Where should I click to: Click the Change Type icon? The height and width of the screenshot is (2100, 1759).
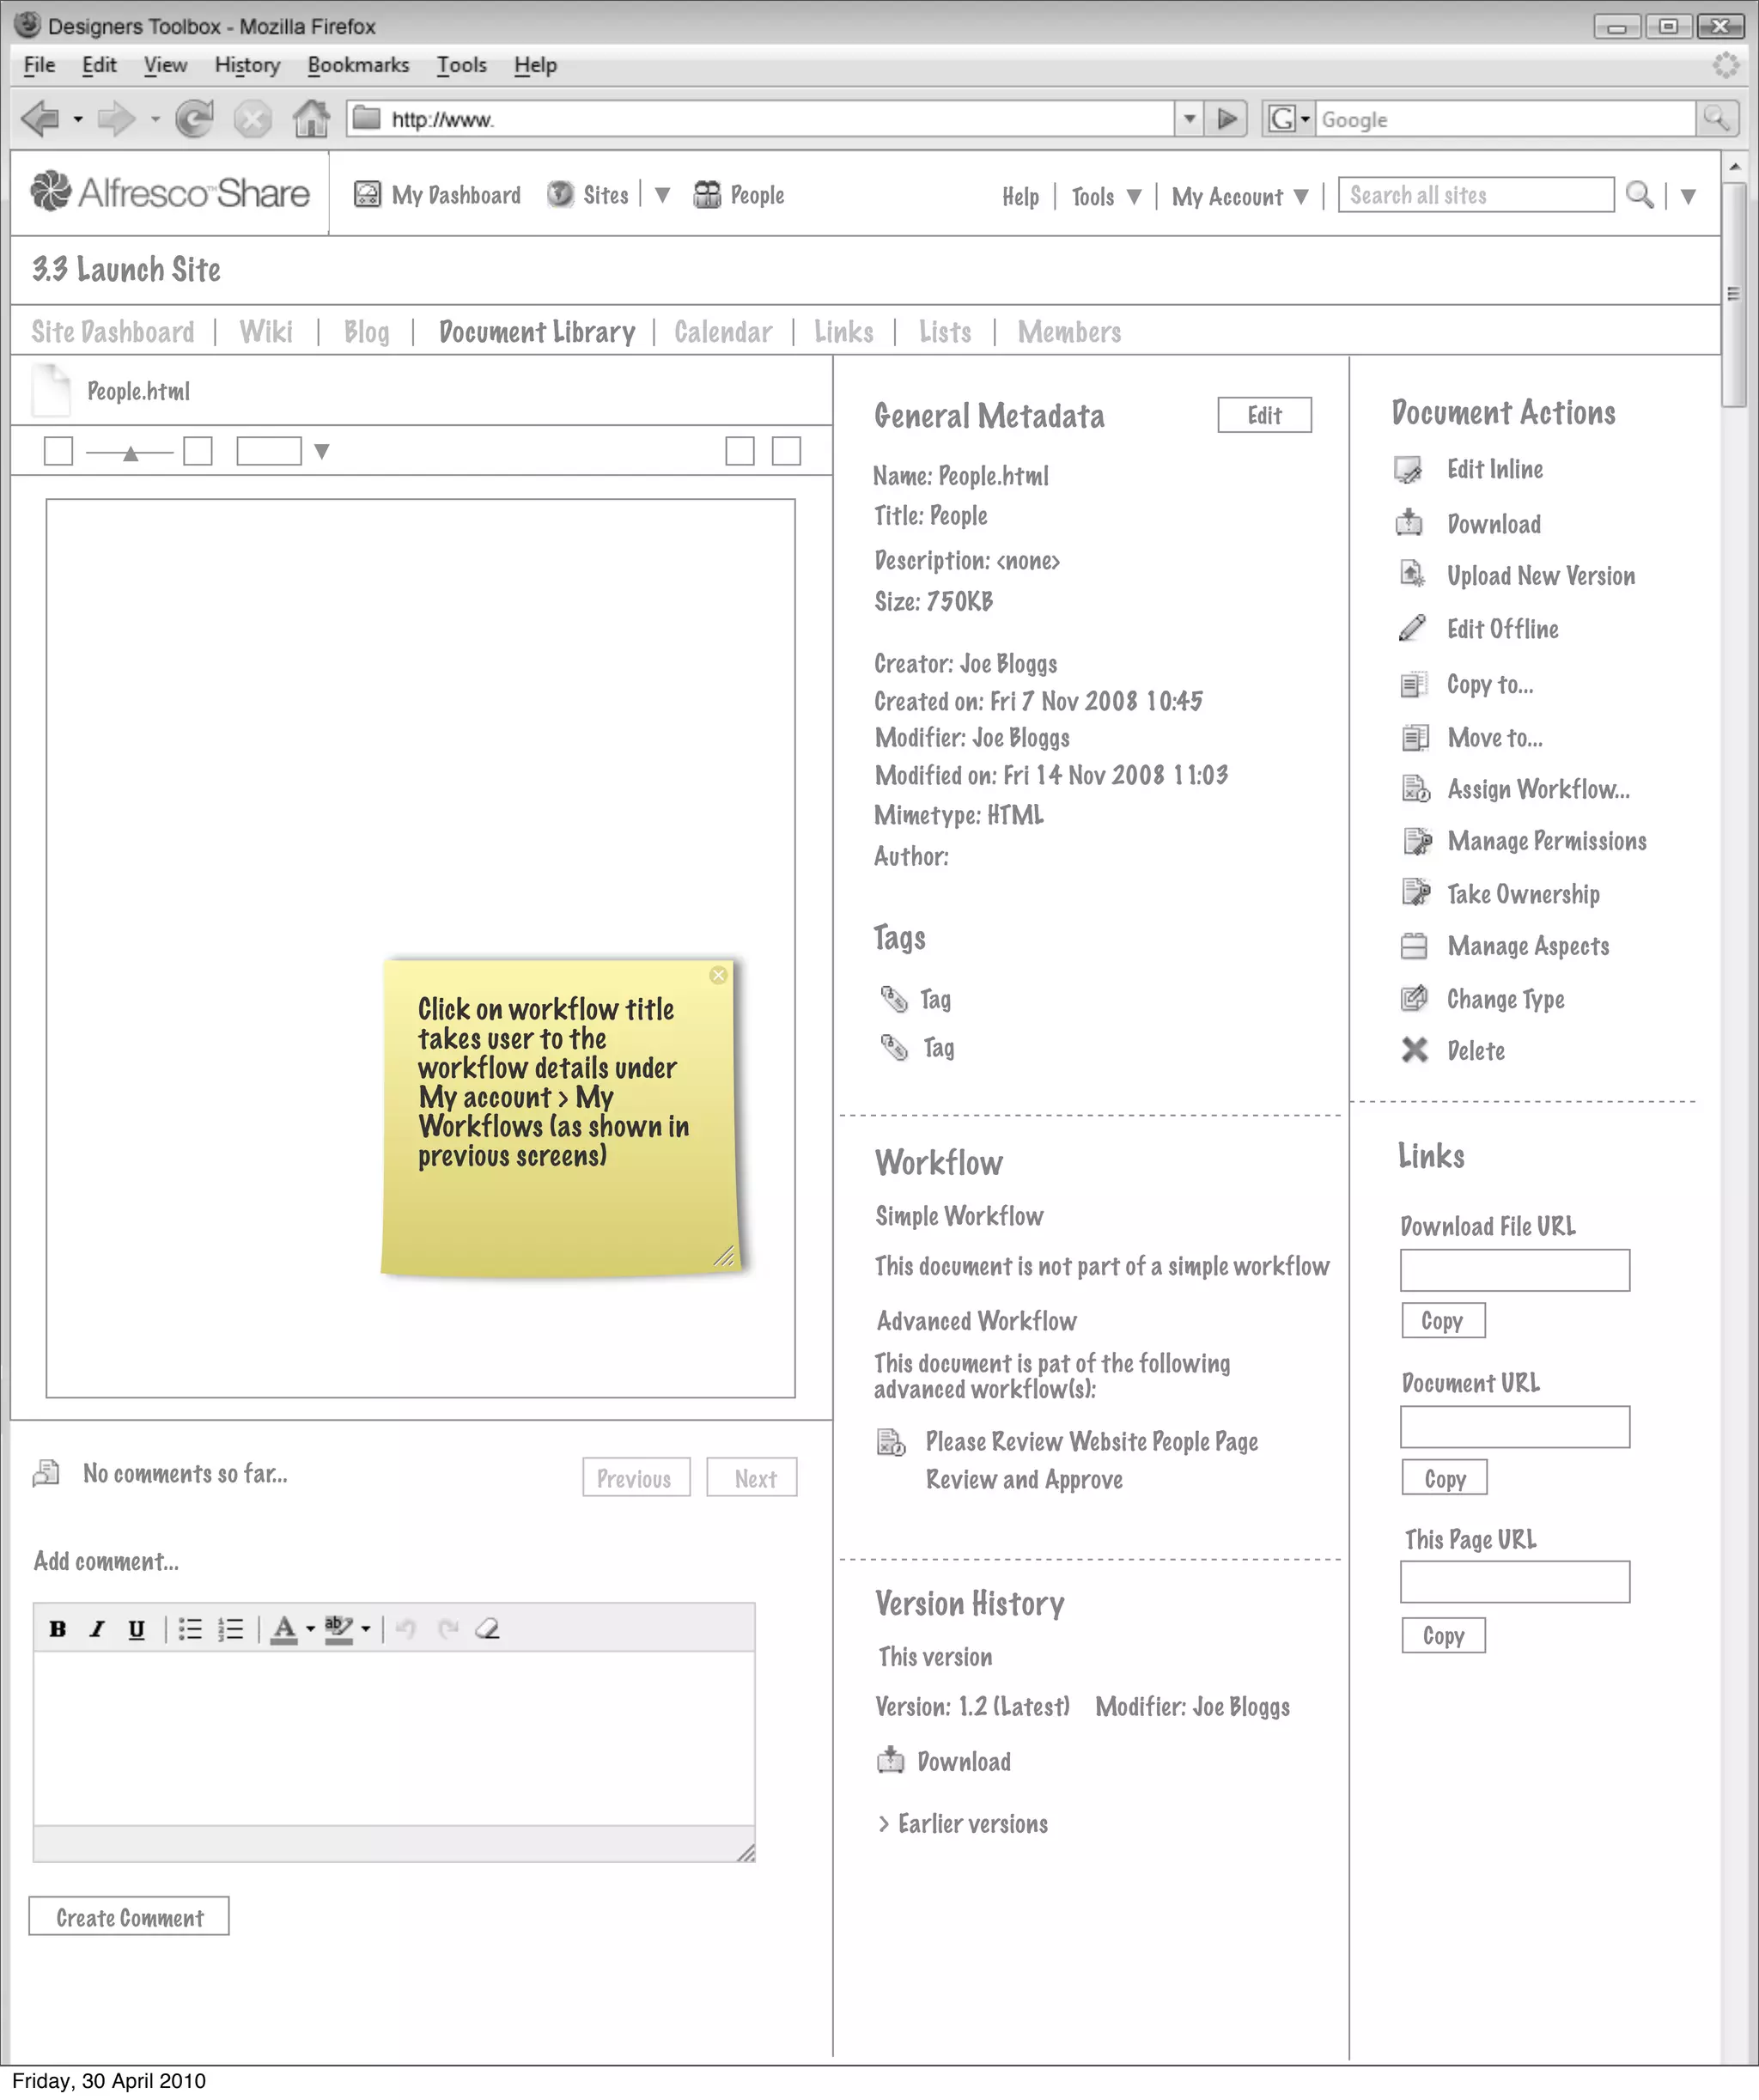pos(1414,998)
